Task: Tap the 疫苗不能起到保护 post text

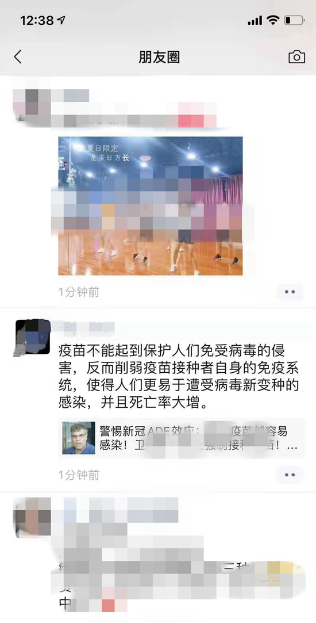Action: point(178,377)
